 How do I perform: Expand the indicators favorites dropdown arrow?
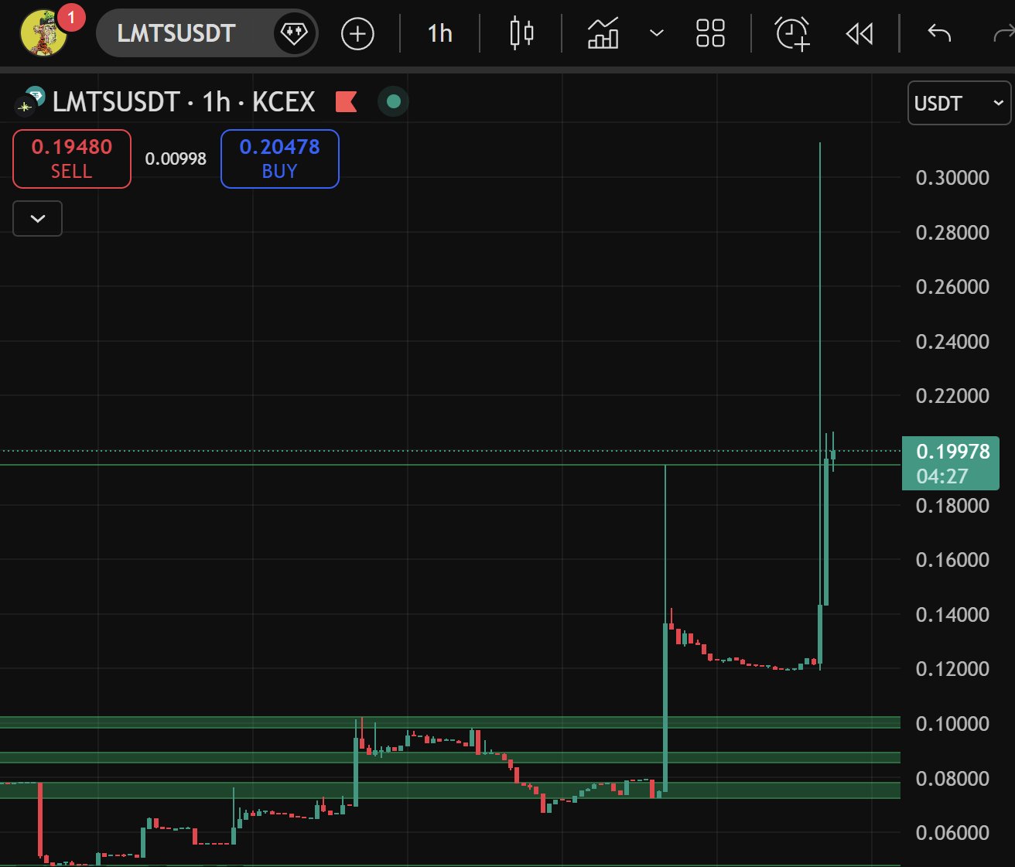tap(656, 33)
